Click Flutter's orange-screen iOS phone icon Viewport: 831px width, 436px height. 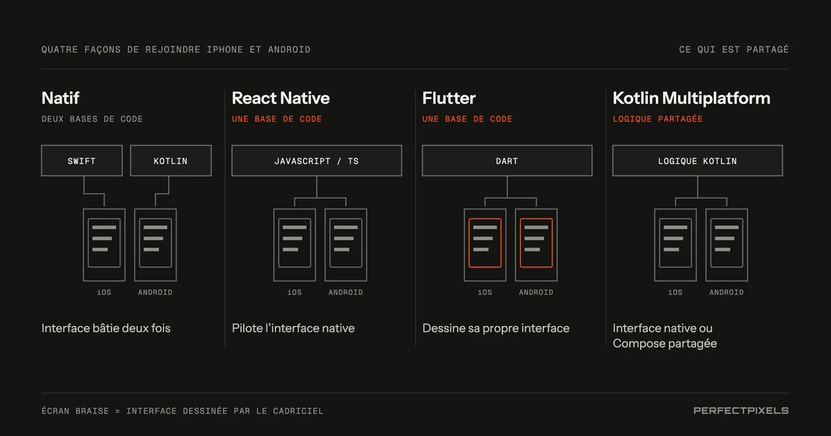[x=485, y=245]
